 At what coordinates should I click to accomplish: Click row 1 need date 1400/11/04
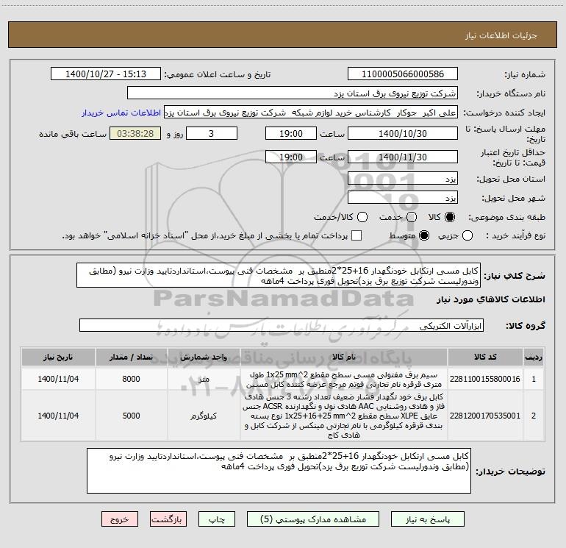[58, 379]
